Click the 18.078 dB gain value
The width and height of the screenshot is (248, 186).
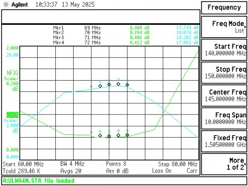point(187,33)
